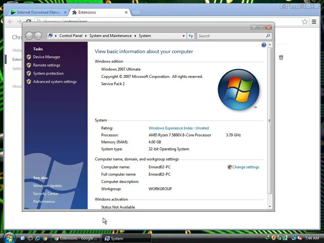Image resolution: width=324 pixels, height=243 pixels.
Task: Select System and Maintenance in breadcrumb
Action: pos(110,36)
